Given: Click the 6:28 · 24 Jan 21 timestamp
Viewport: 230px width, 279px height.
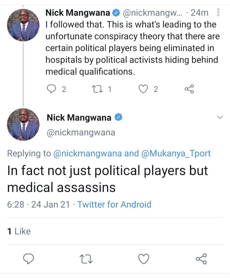Looking at the screenshot, I should pos(38,204).
